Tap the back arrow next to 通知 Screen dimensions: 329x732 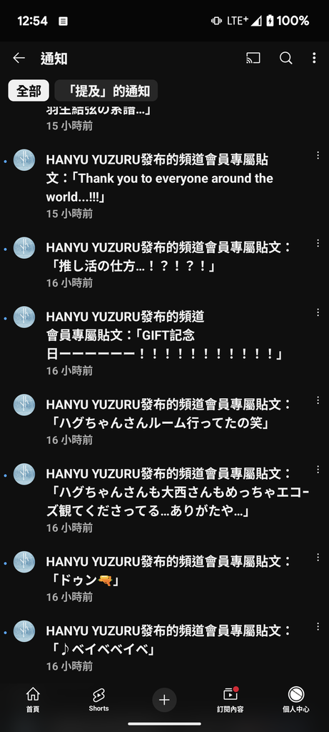coord(19,58)
